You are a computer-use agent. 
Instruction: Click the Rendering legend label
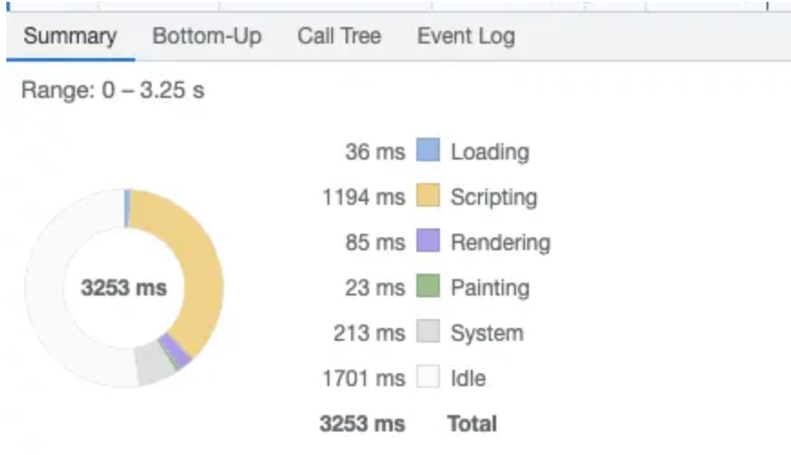(500, 243)
